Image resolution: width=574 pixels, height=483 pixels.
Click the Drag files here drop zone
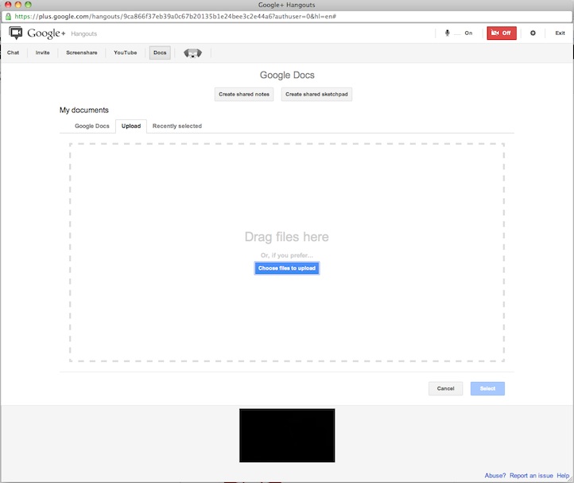(x=287, y=252)
